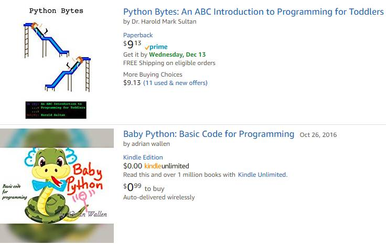Viewport: 386px width, 245px height.
Task: Open the Baby Python snake cover image
Action: click(57, 186)
